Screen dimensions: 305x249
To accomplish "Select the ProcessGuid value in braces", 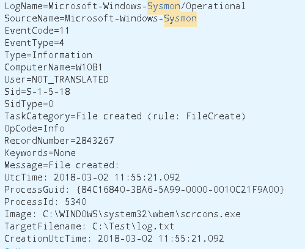I will [180, 190].
